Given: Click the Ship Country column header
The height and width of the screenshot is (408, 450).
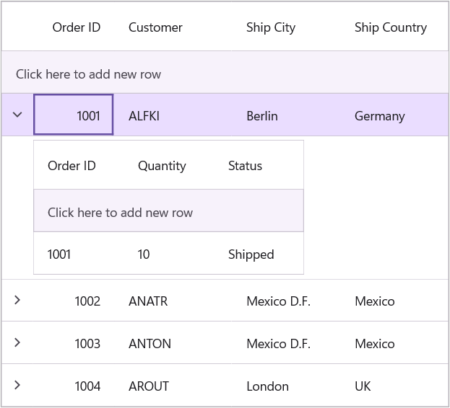Looking at the screenshot, I should (390, 28).
